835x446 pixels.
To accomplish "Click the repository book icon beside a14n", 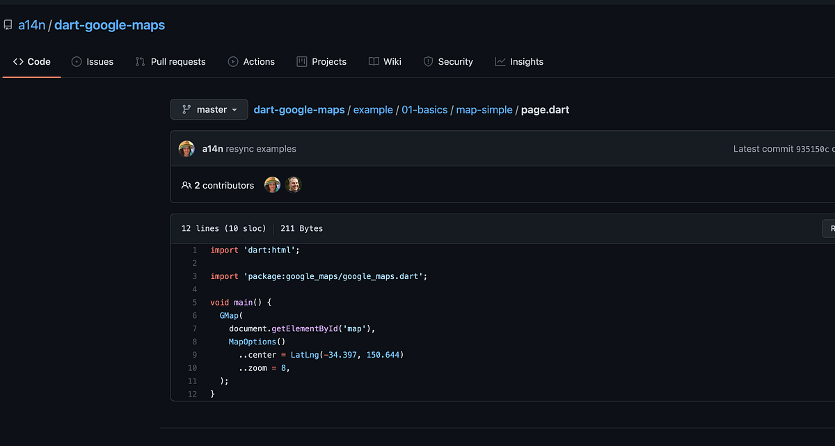I will pyautogui.click(x=8, y=24).
